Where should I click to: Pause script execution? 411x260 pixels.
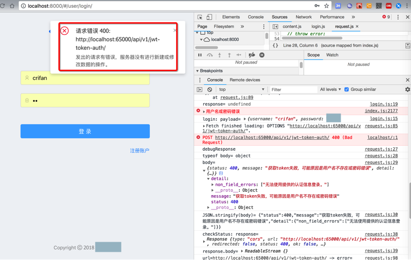coord(200,55)
